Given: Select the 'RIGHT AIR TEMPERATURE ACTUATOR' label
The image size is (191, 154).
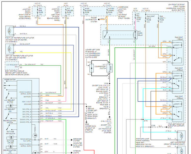Looking at the screenshot, I should pyautogui.click(x=20, y=38).
